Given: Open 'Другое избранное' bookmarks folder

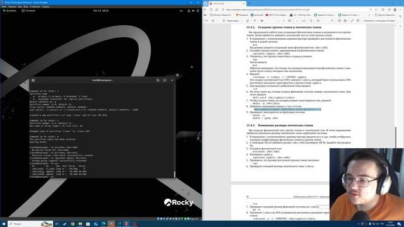Looking at the screenshot, I should (385, 15).
